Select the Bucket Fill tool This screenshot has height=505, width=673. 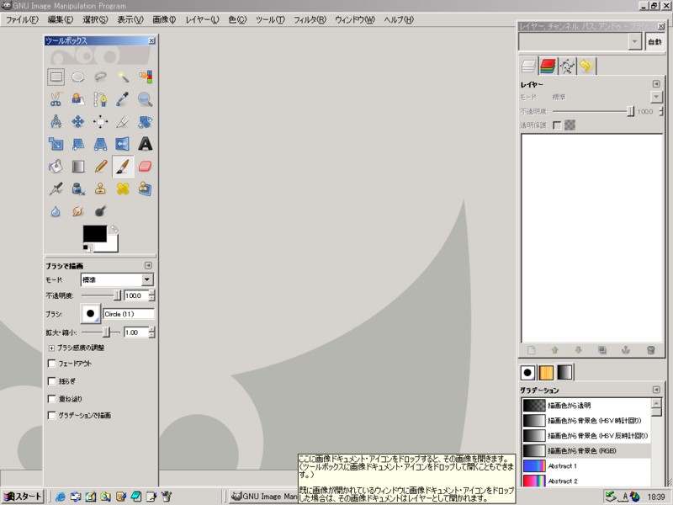(56, 166)
